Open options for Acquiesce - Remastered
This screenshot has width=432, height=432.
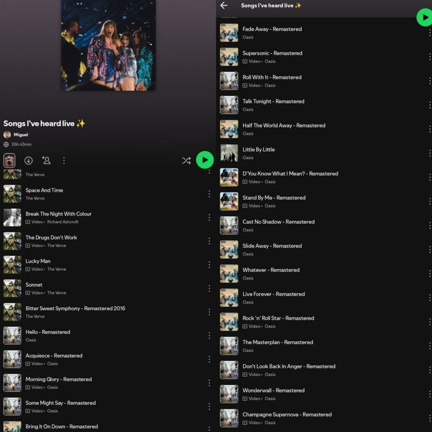click(x=209, y=359)
